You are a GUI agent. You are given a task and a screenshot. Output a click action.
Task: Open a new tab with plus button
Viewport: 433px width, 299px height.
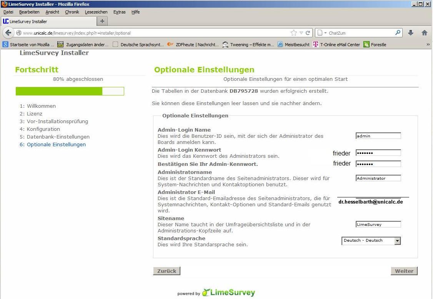coord(102,21)
